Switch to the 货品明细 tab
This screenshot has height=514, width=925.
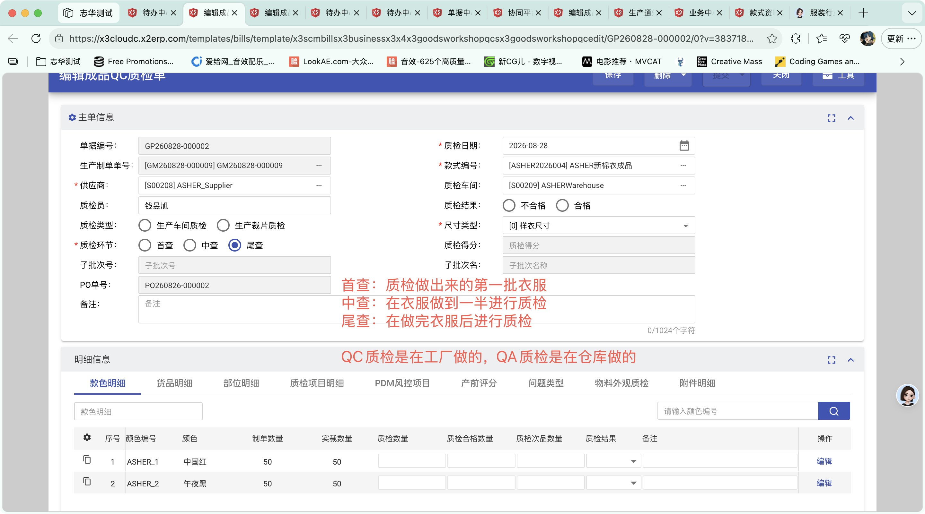(x=174, y=383)
